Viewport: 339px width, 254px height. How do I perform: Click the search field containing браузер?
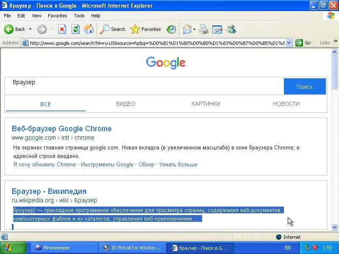(144, 86)
